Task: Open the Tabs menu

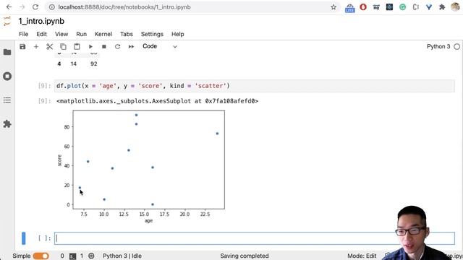Action: pyautogui.click(x=127, y=34)
